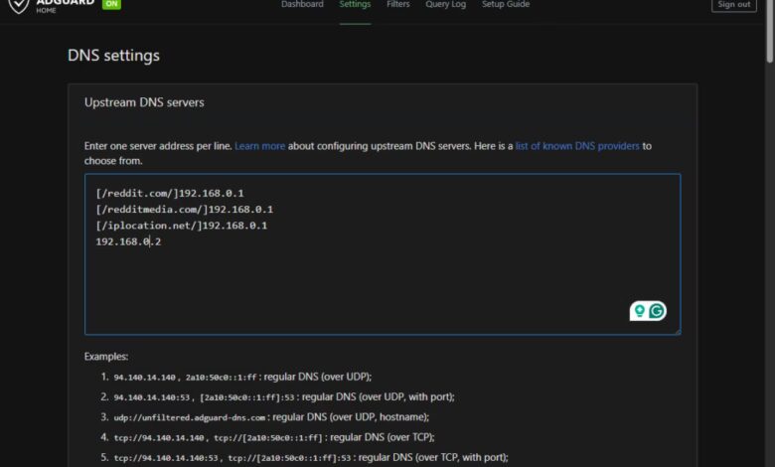Image resolution: width=775 pixels, height=467 pixels.
Task: Click the Upstream DNS servers section title
Action: tap(144, 102)
